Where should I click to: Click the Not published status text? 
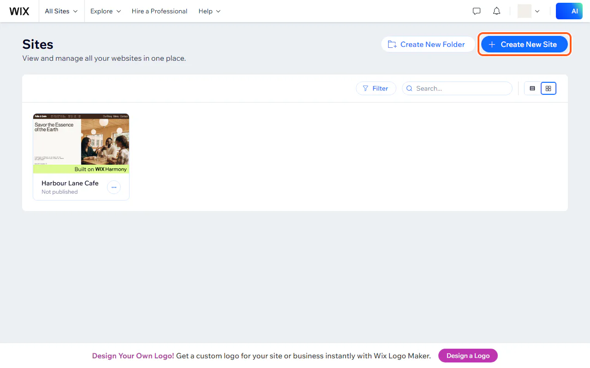[x=59, y=192]
